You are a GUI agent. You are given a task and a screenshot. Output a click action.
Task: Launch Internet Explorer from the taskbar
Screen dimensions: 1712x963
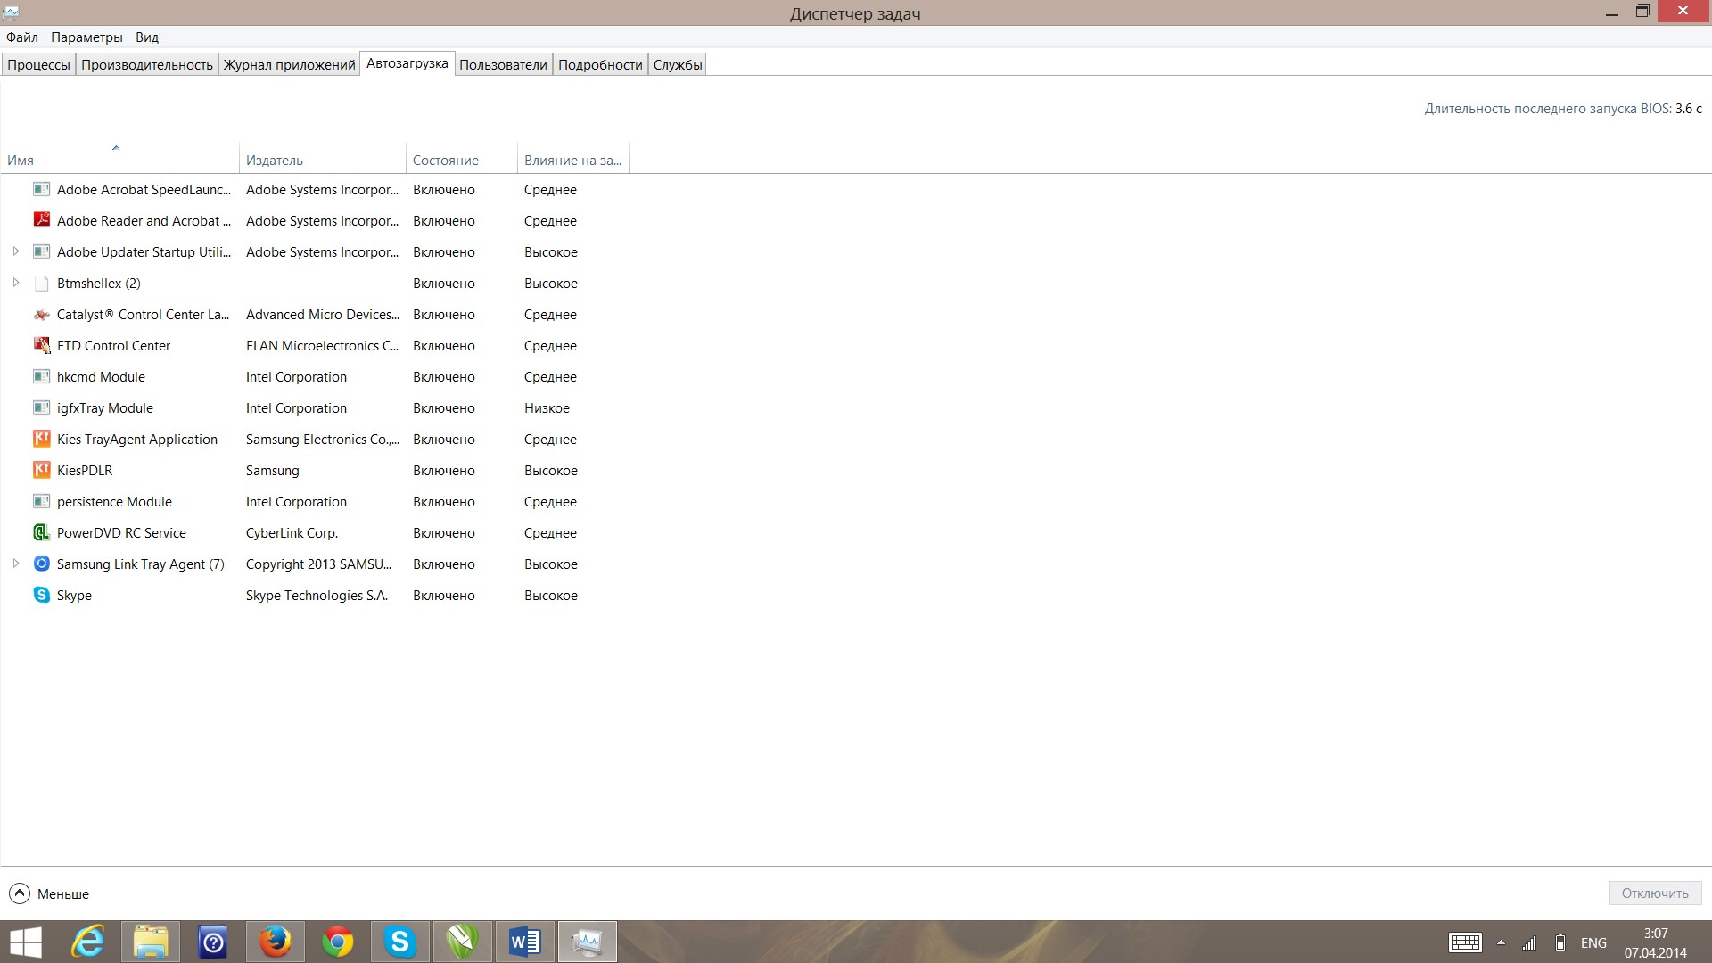point(88,942)
